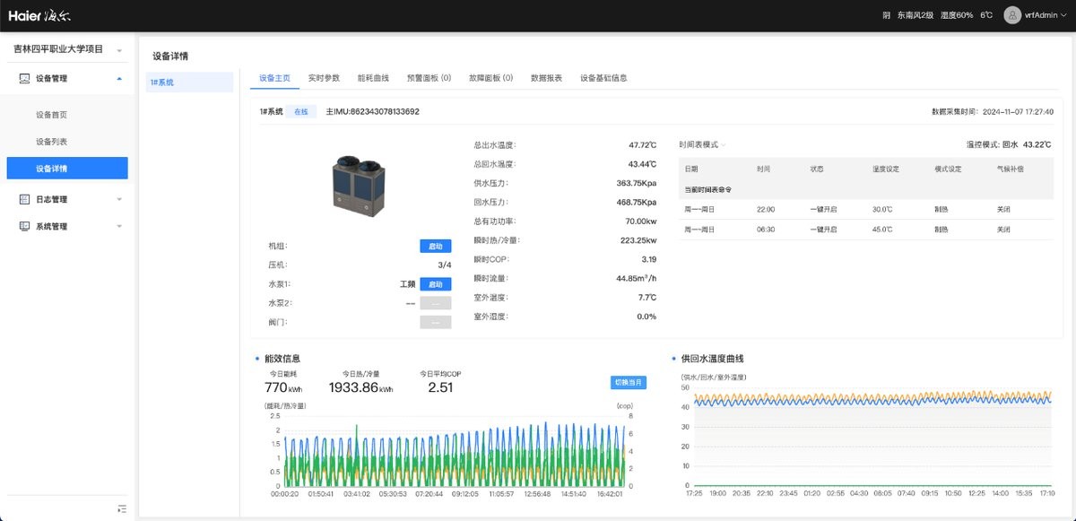Toggle the 水泵2 disabled control button

coord(435,303)
